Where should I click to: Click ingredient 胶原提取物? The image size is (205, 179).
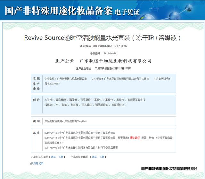click(118, 105)
